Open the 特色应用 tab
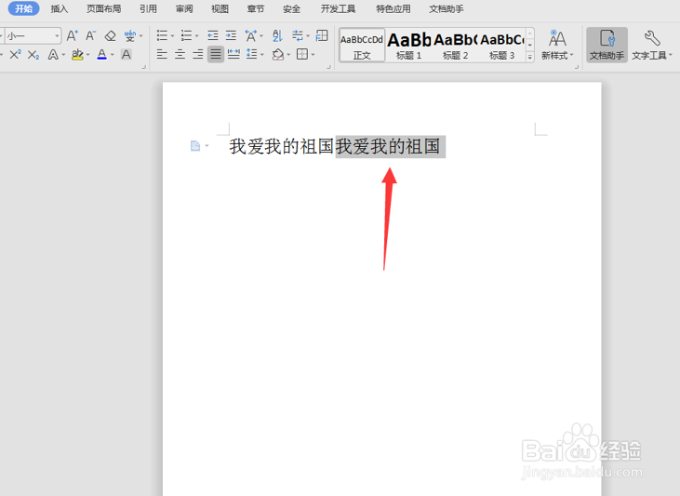The image size is (680, 496). (x=393, y=8)
